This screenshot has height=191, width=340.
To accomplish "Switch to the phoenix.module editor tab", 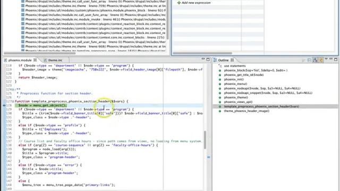I will (x=20, y=60).
